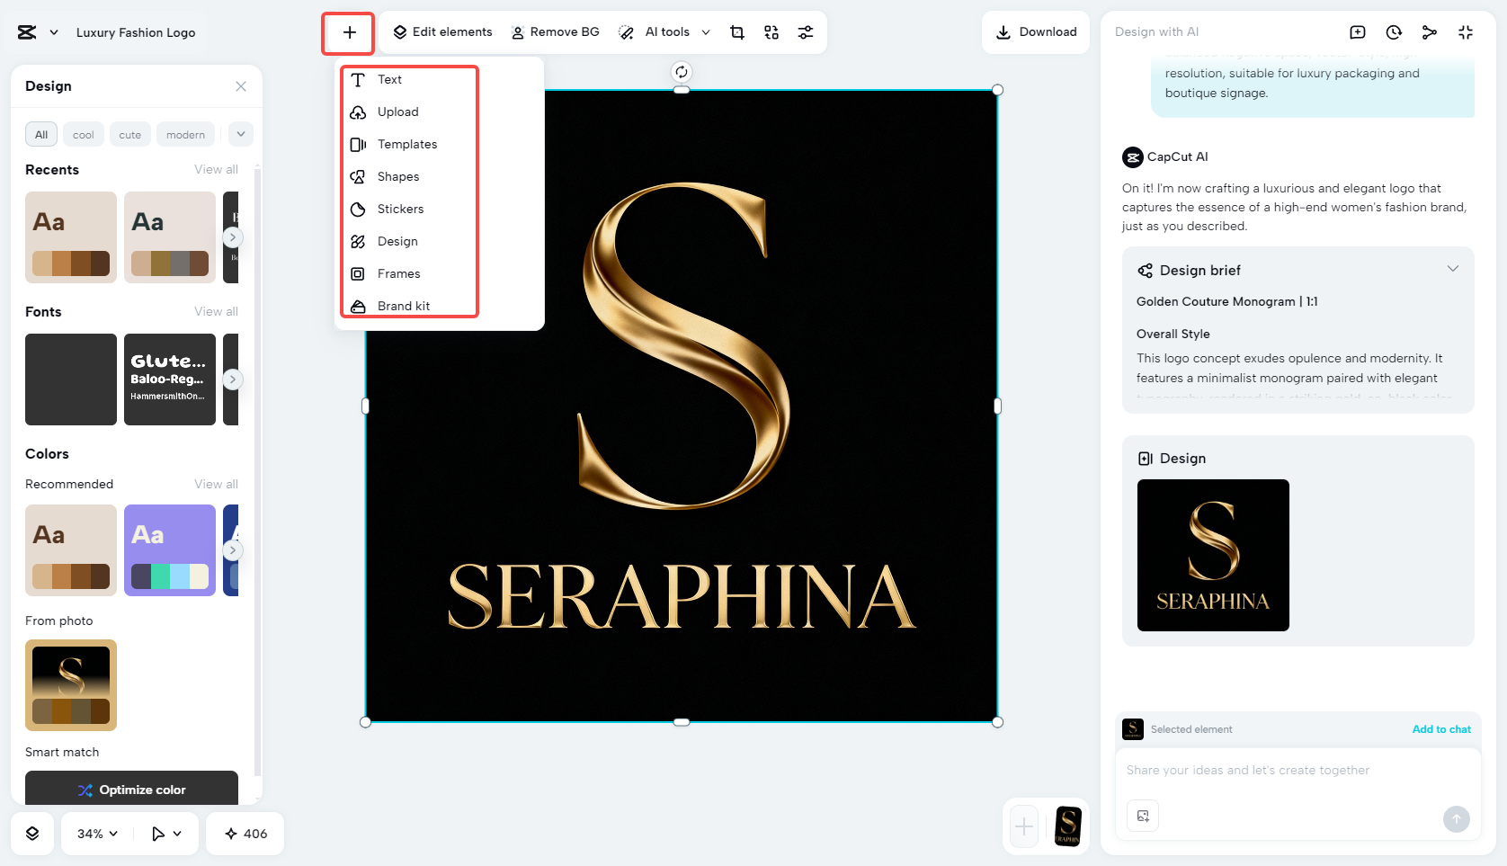Click the Seraphina logo thumbnail in Design card

1212,555
